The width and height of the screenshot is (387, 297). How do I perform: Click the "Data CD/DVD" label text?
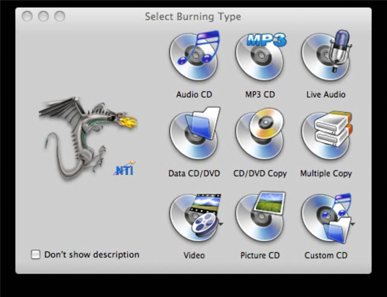194,174
